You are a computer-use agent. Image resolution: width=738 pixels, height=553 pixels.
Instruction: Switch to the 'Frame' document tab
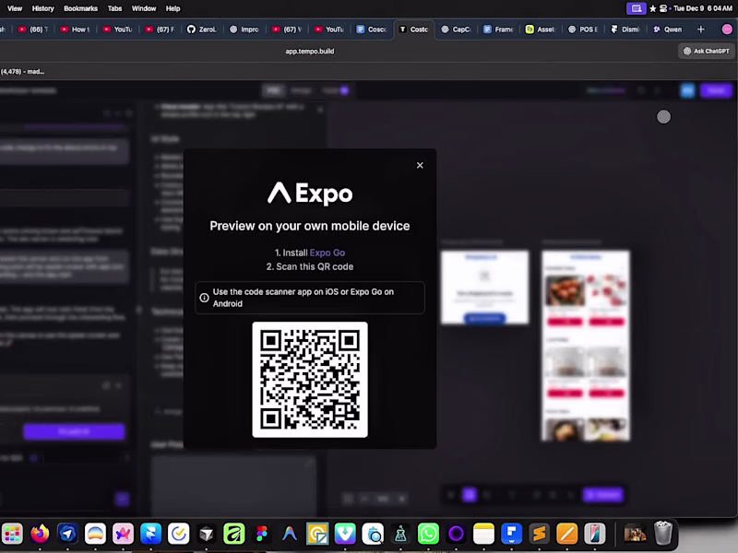(499, 29)
